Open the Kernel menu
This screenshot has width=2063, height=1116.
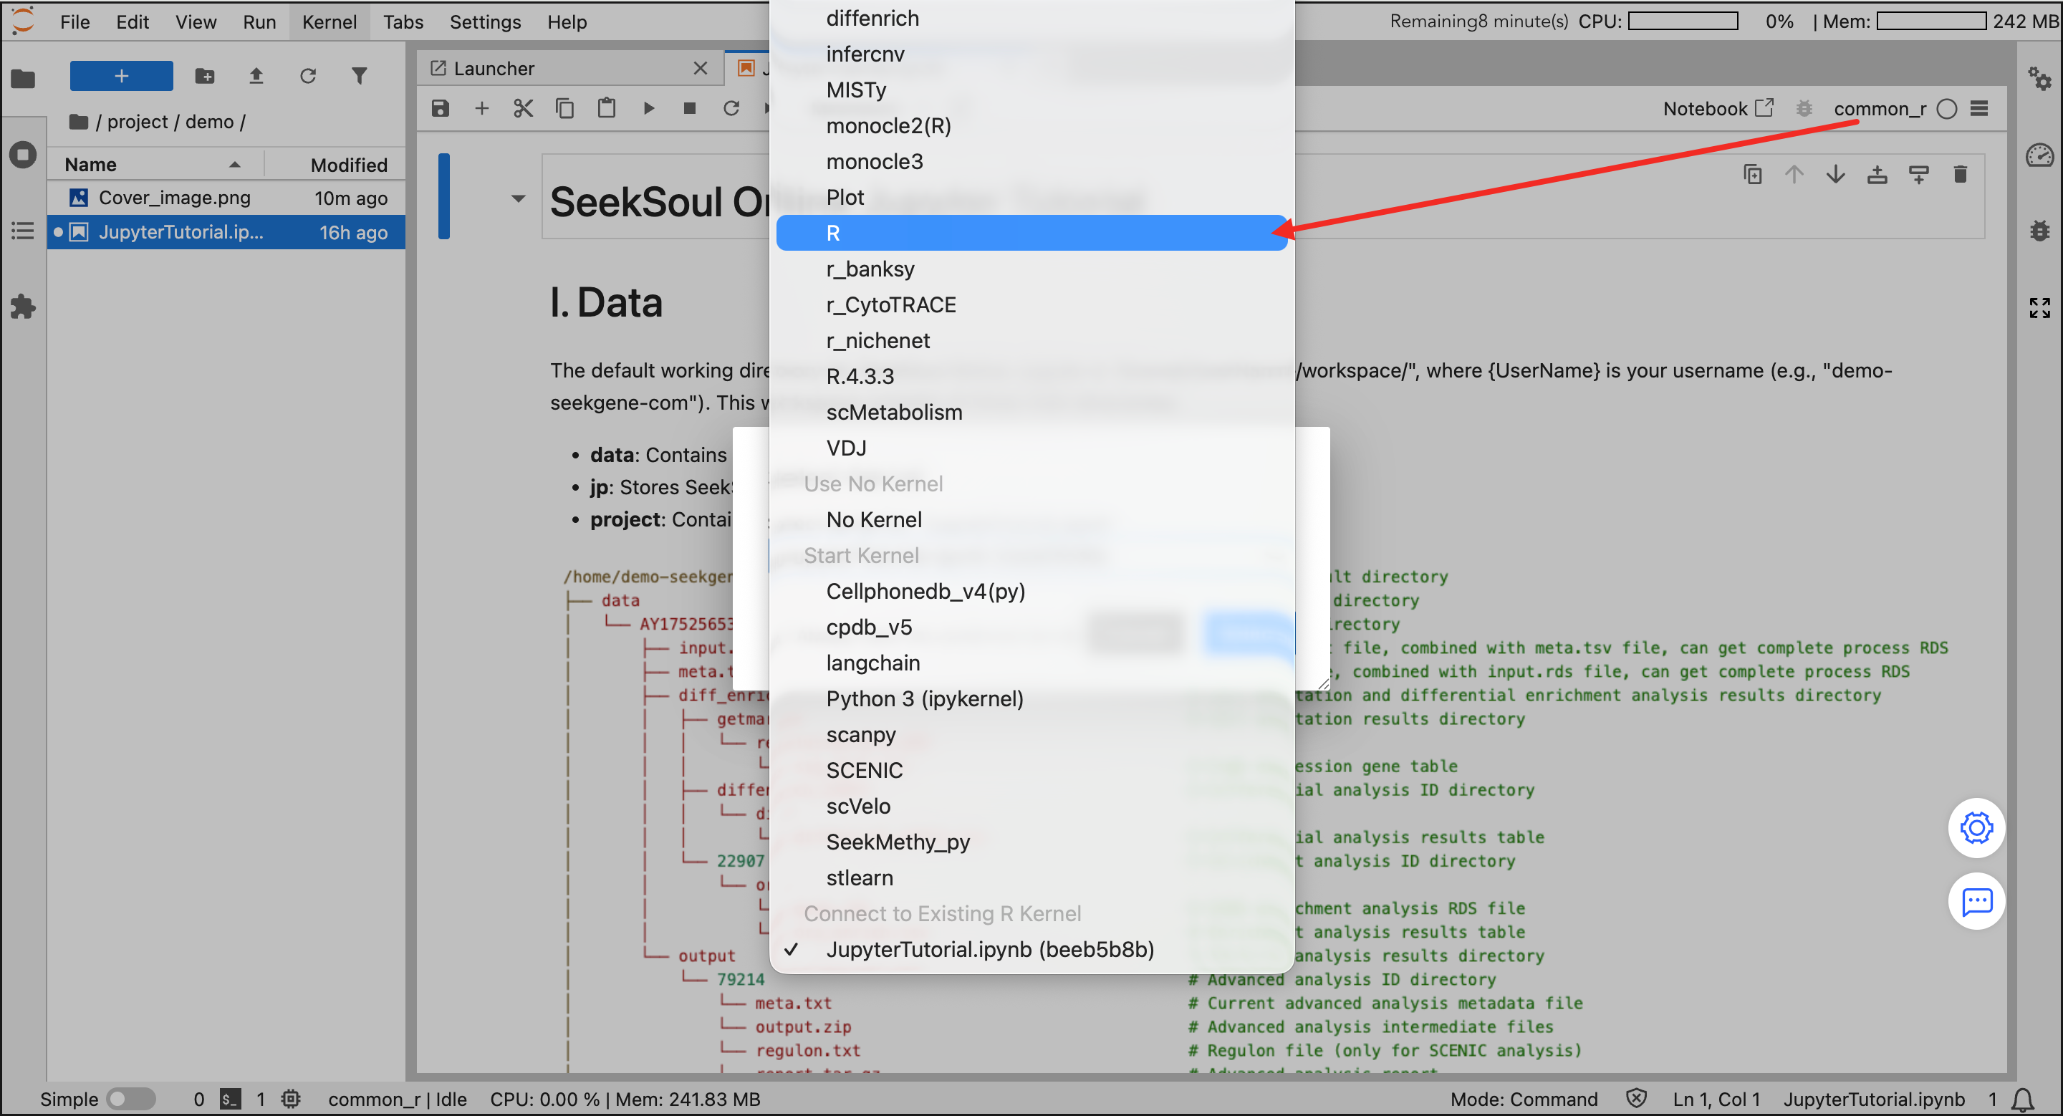(330, 21)
